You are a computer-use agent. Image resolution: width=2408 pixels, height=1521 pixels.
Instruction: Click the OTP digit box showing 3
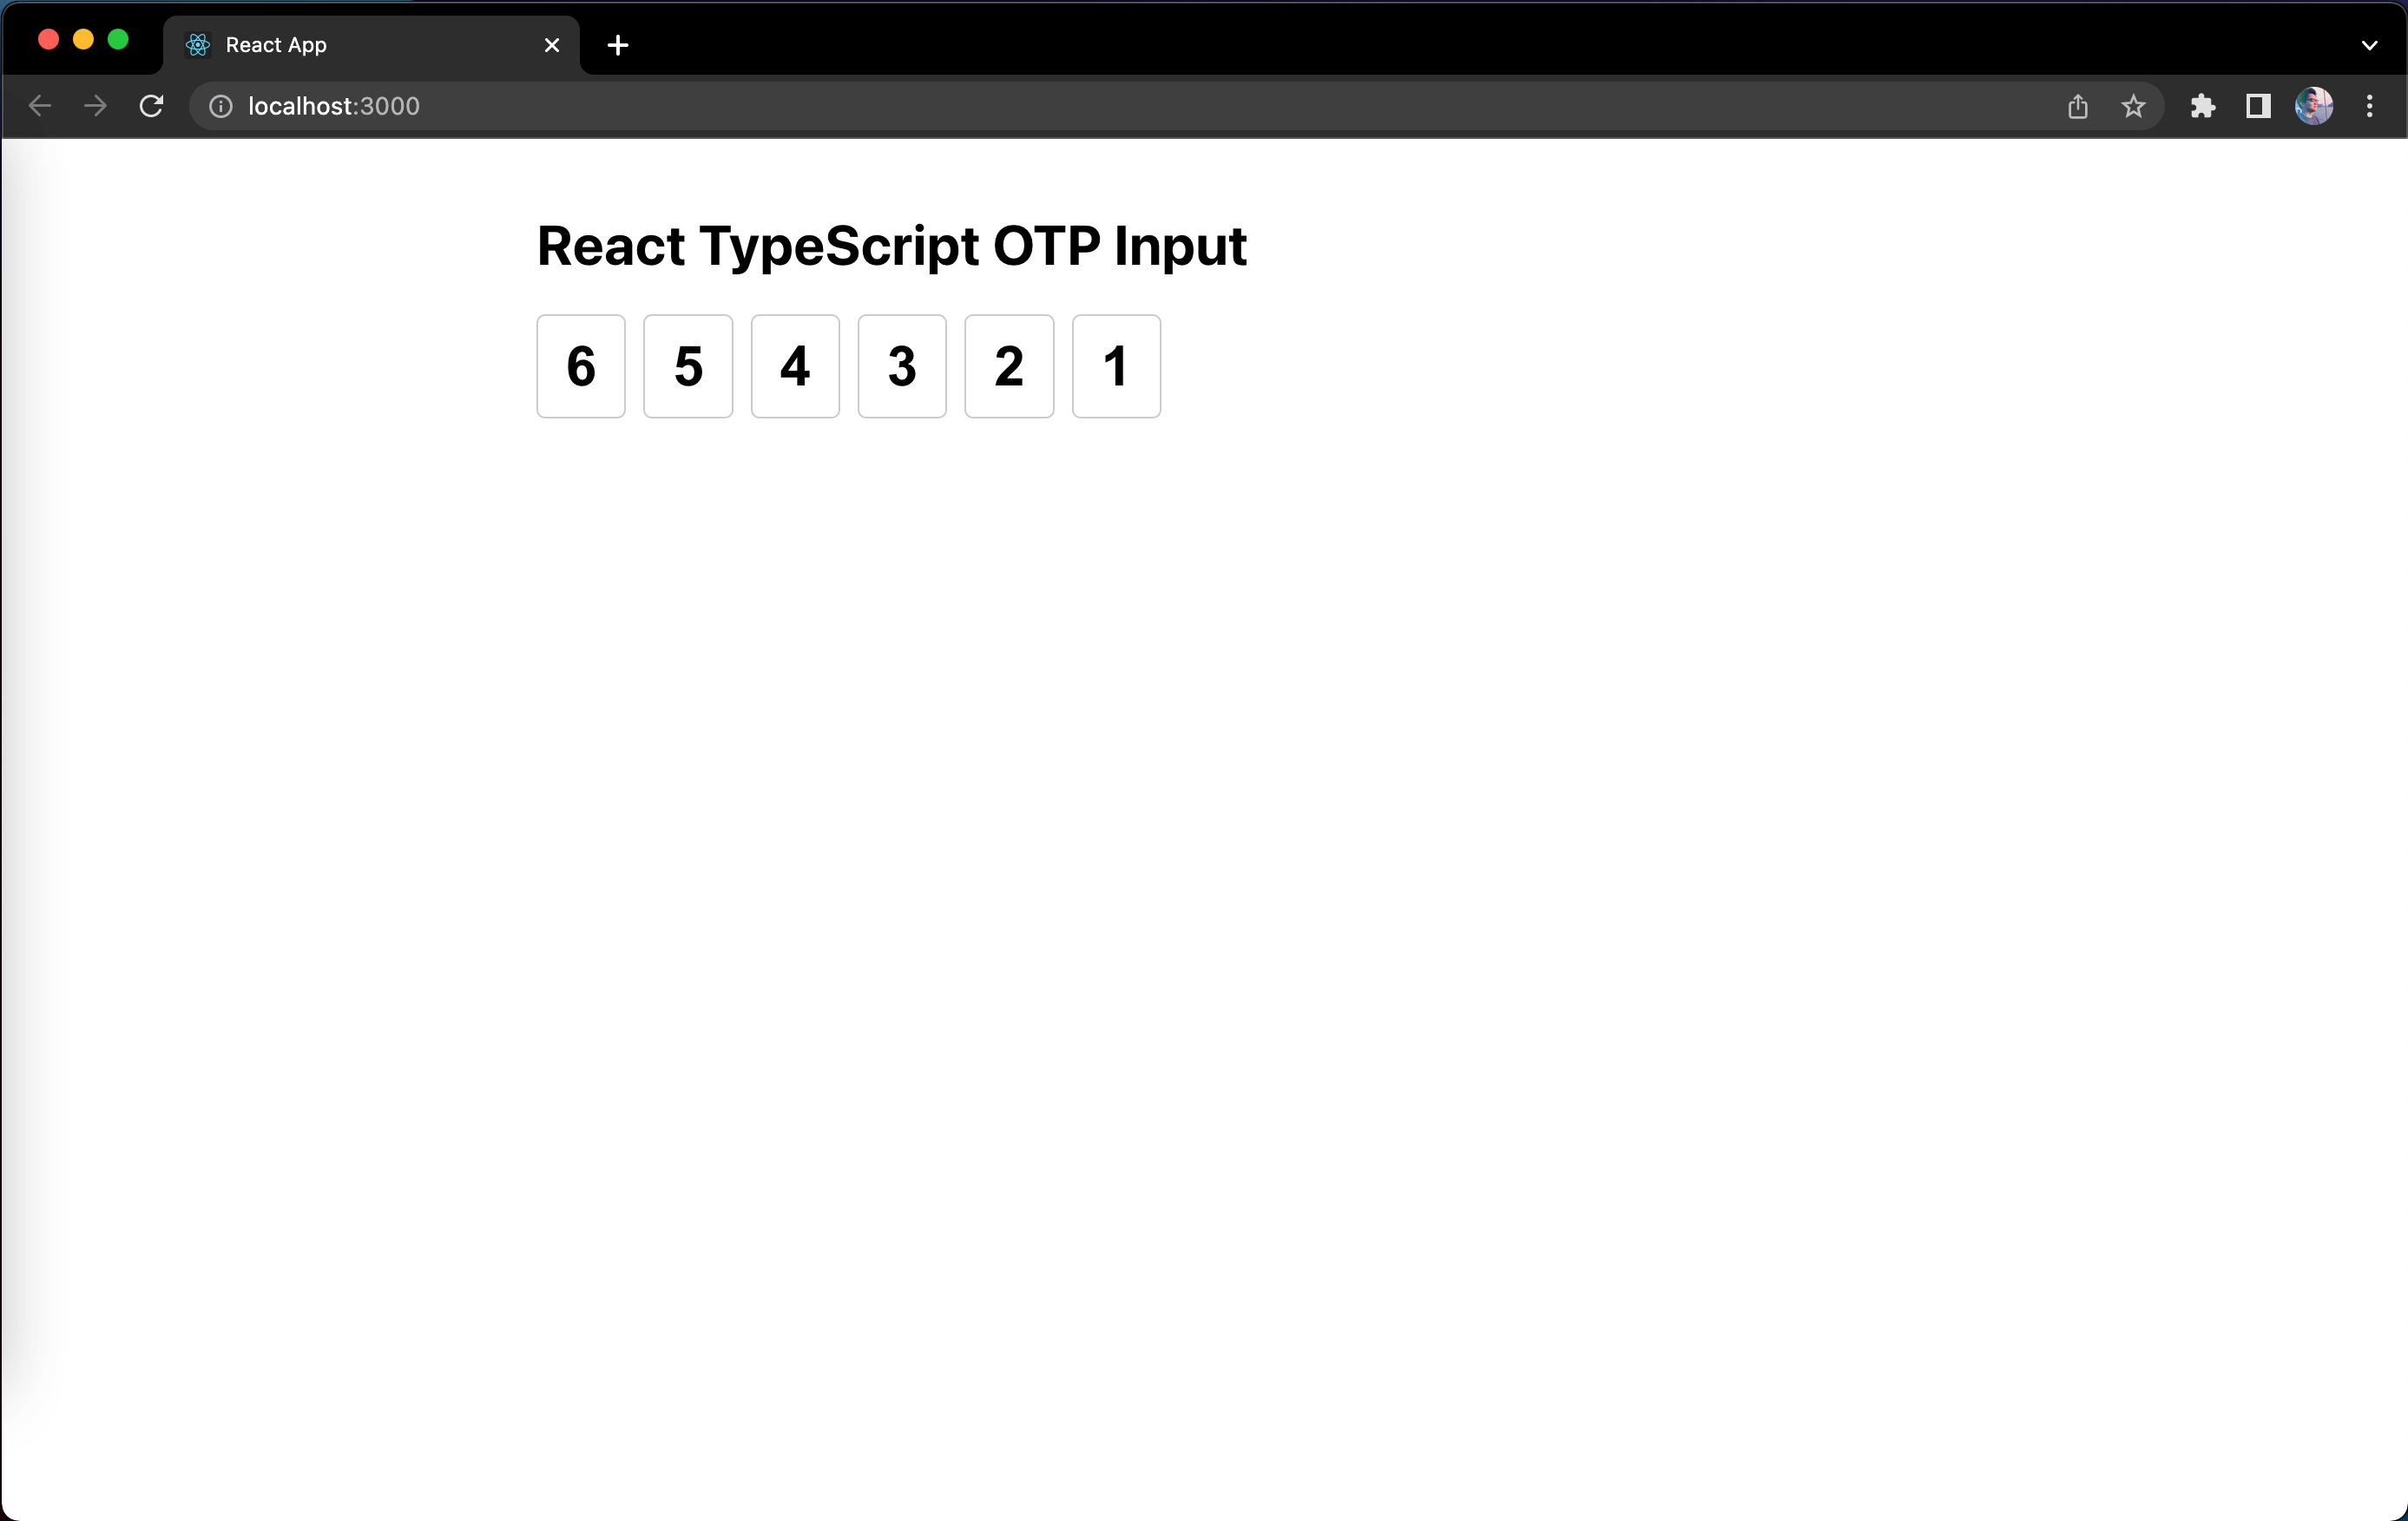coord(902,365)
